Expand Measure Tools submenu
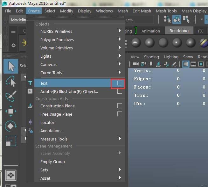208x187 pixels. (120, 139)
